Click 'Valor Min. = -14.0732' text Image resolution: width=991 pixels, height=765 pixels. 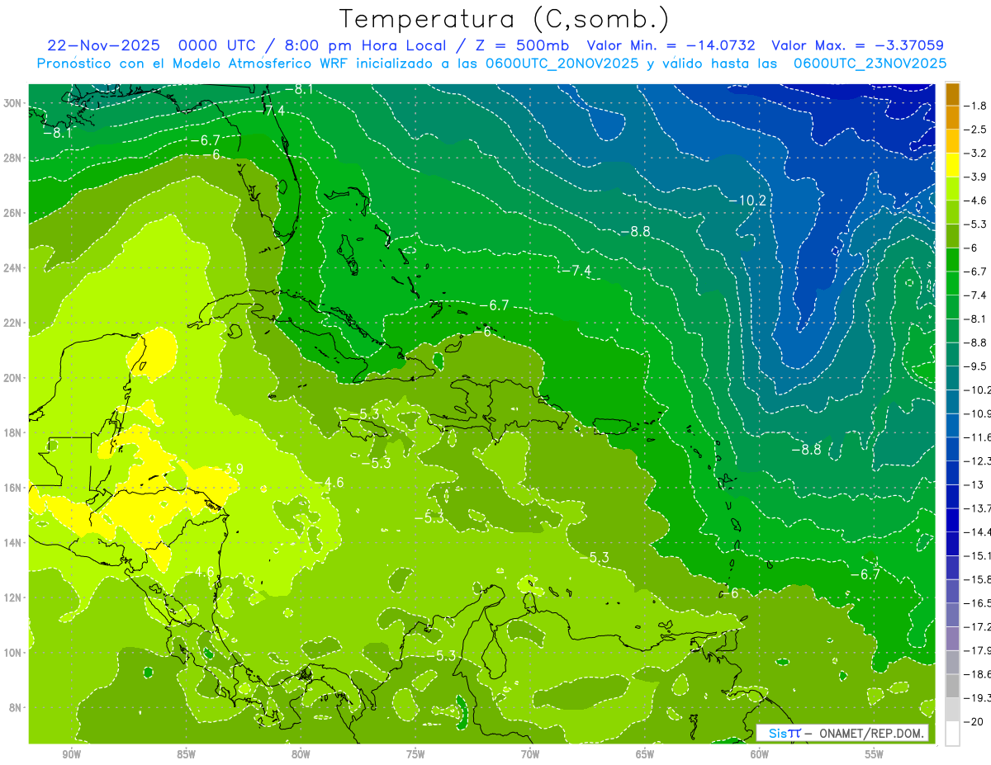[671, 45]
